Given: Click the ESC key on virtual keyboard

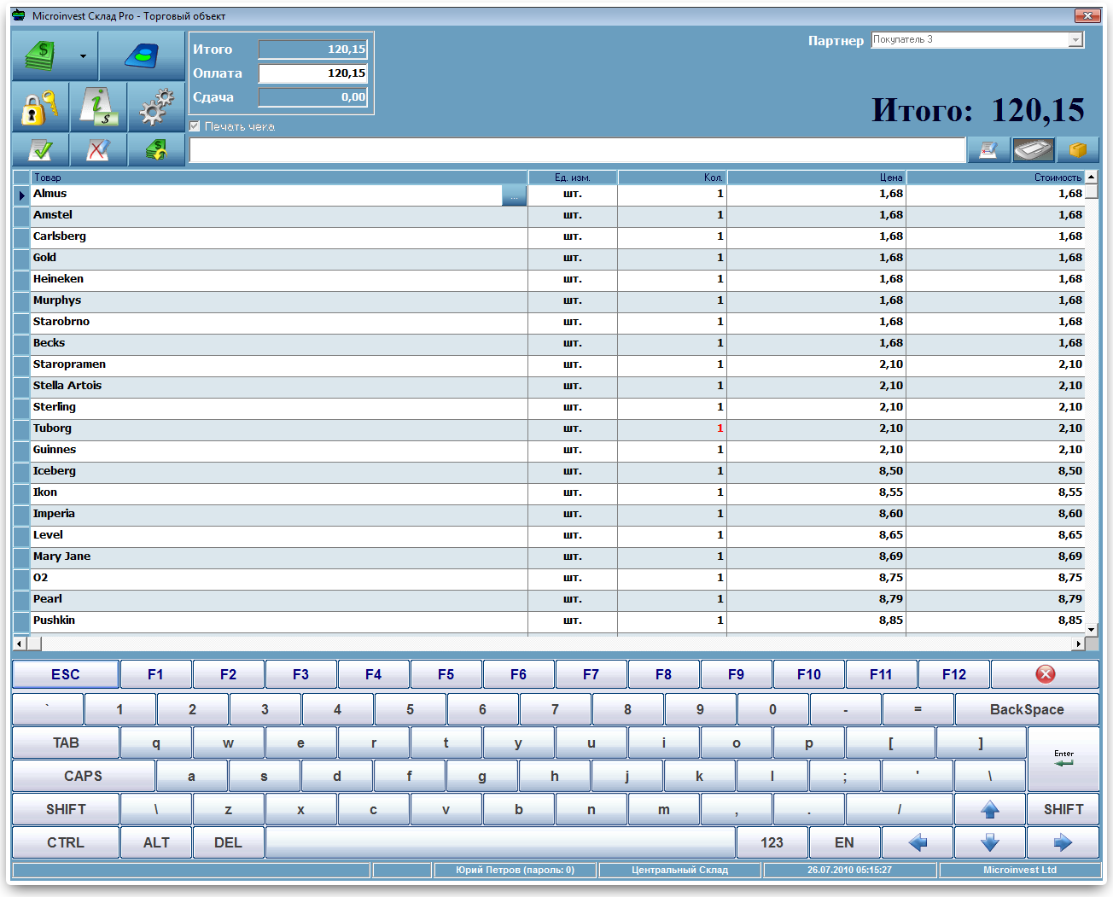Looking at the screenshot, I should [66, 674].
